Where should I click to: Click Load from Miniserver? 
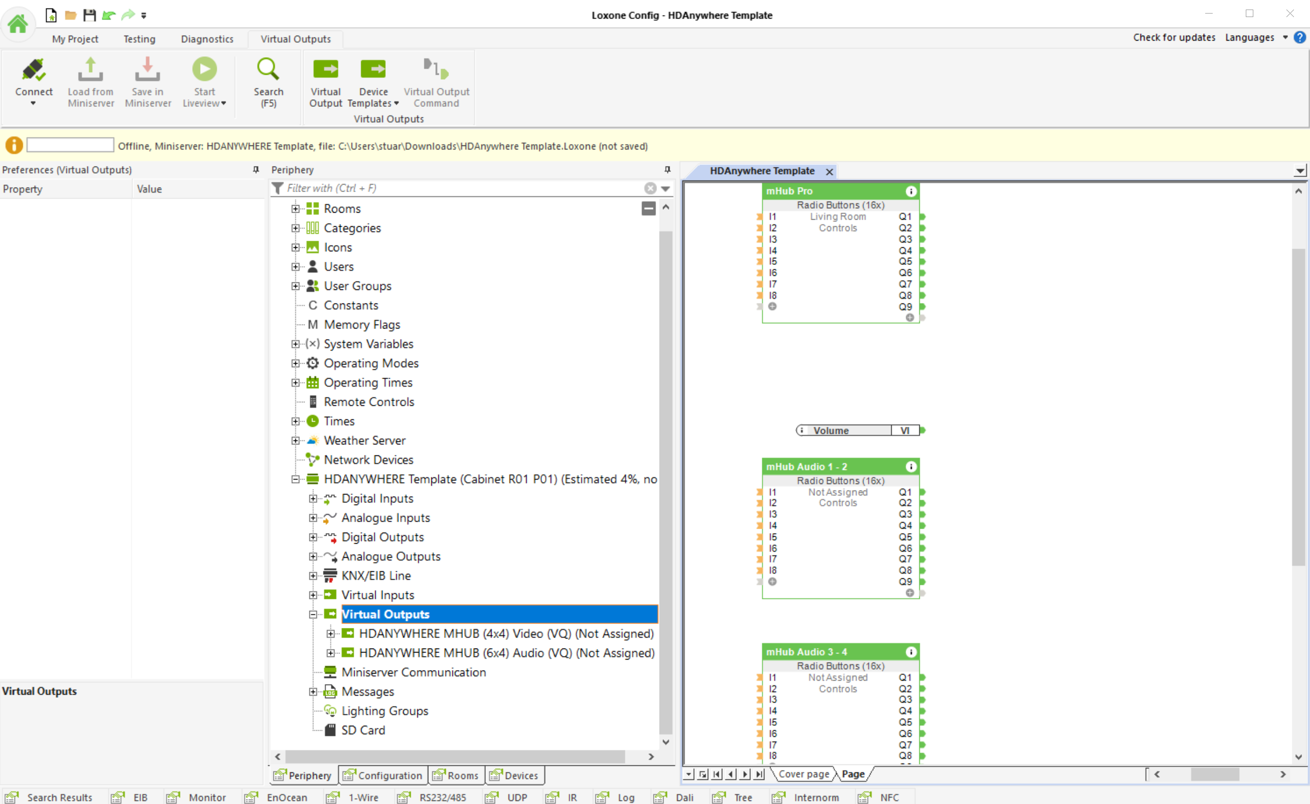point(90,82)
